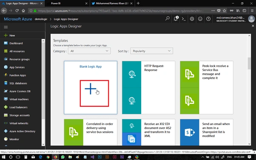Toggle the browser sidebar icon
Image resolution: width=256 pixels, height=160 pixels.
tap(245, 11)
